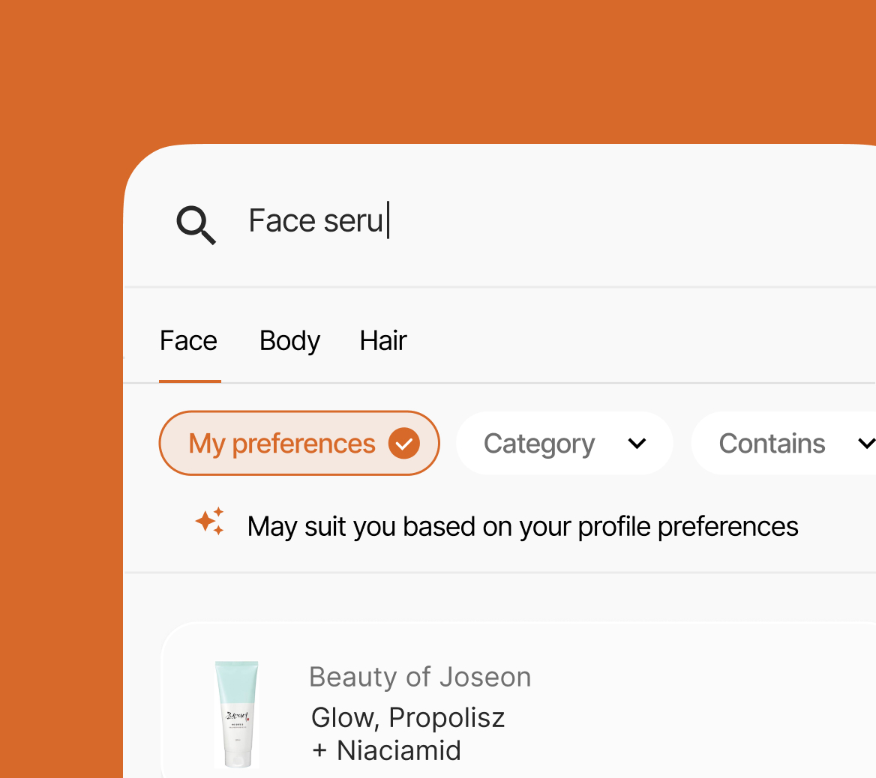Open the Glow, Propolisz + Niaciamid product title

(x=408, y=734)
